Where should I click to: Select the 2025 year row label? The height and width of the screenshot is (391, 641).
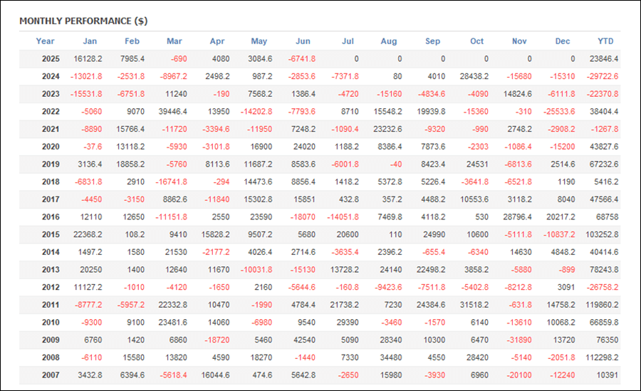[51, 59]
